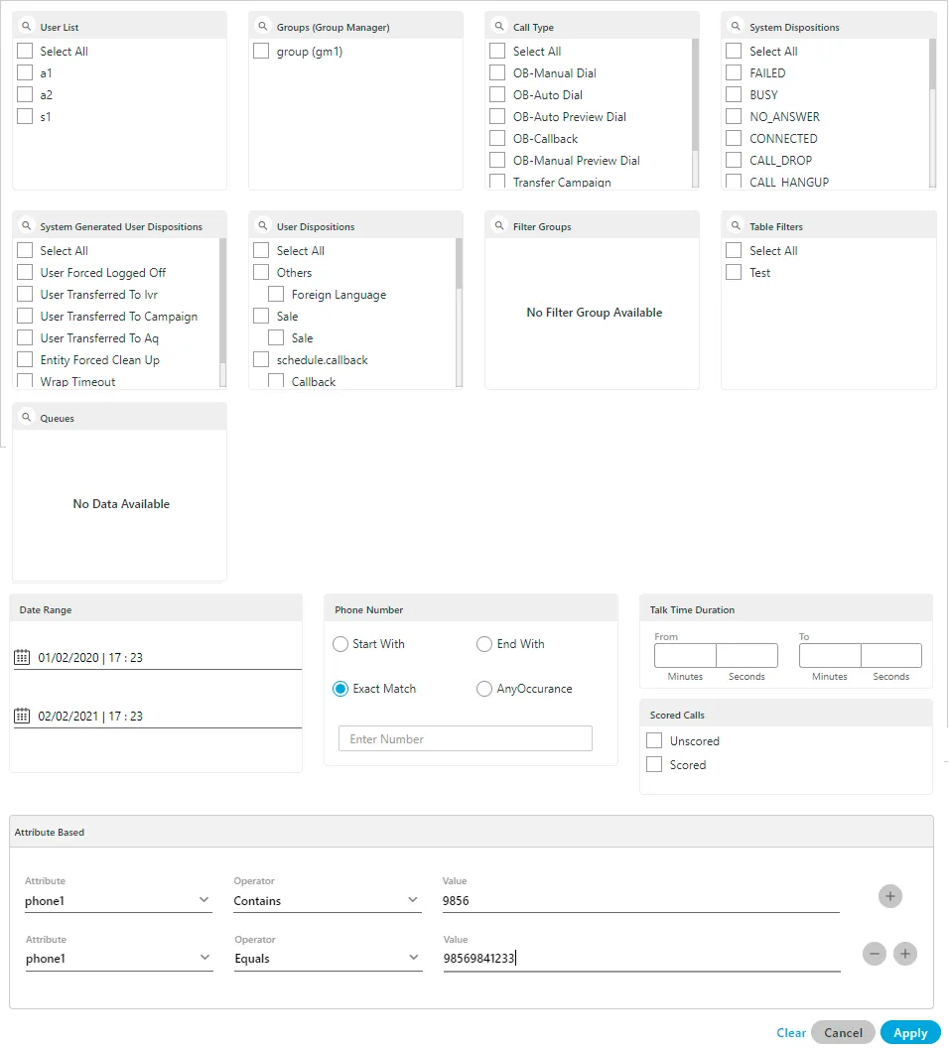Check the group (gm1) checkbox
This screenshot has height=1049, width=949.
coord(261,51)
